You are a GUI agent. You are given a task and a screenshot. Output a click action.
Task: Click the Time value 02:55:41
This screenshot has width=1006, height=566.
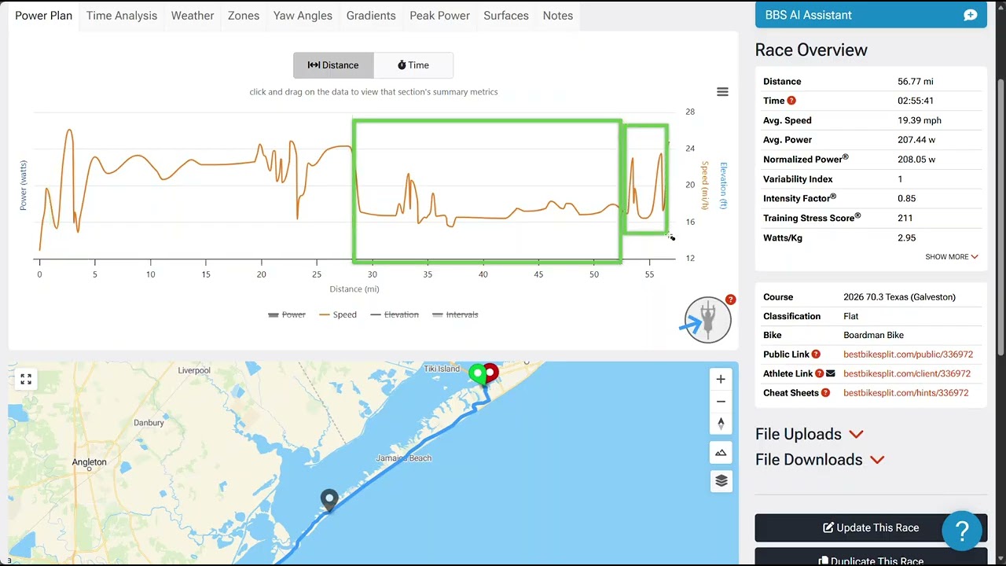[x=916, y=101]
